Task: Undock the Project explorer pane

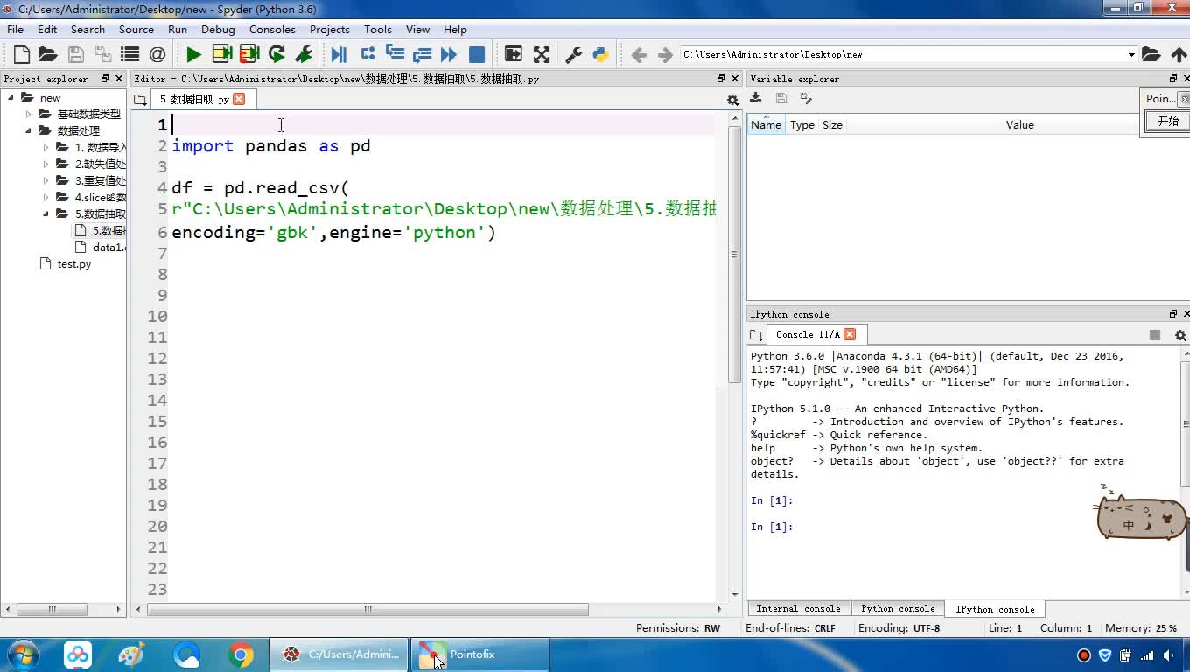Action: click(x=105, y=79)
